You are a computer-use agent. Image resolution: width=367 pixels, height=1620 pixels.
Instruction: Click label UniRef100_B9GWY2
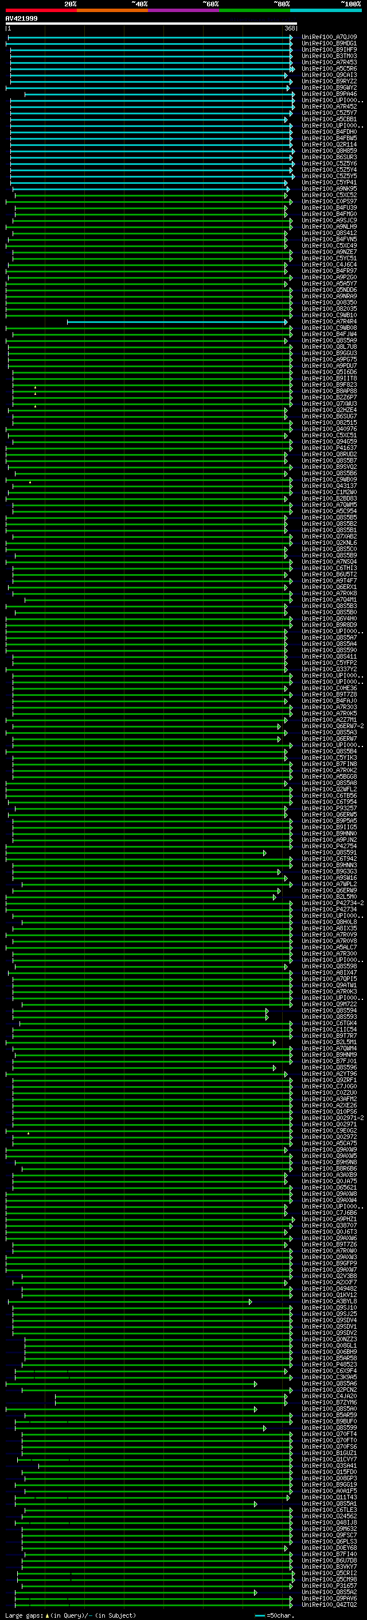coord(329,87)
